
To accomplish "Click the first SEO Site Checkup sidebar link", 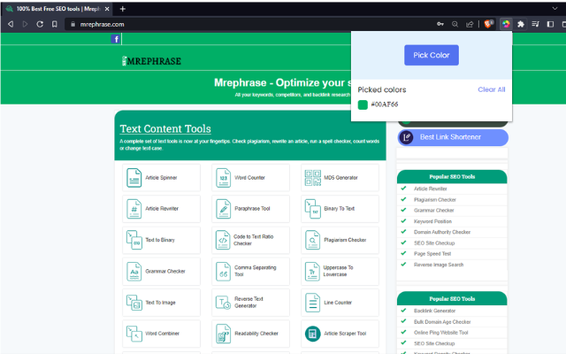I will 434,243.
